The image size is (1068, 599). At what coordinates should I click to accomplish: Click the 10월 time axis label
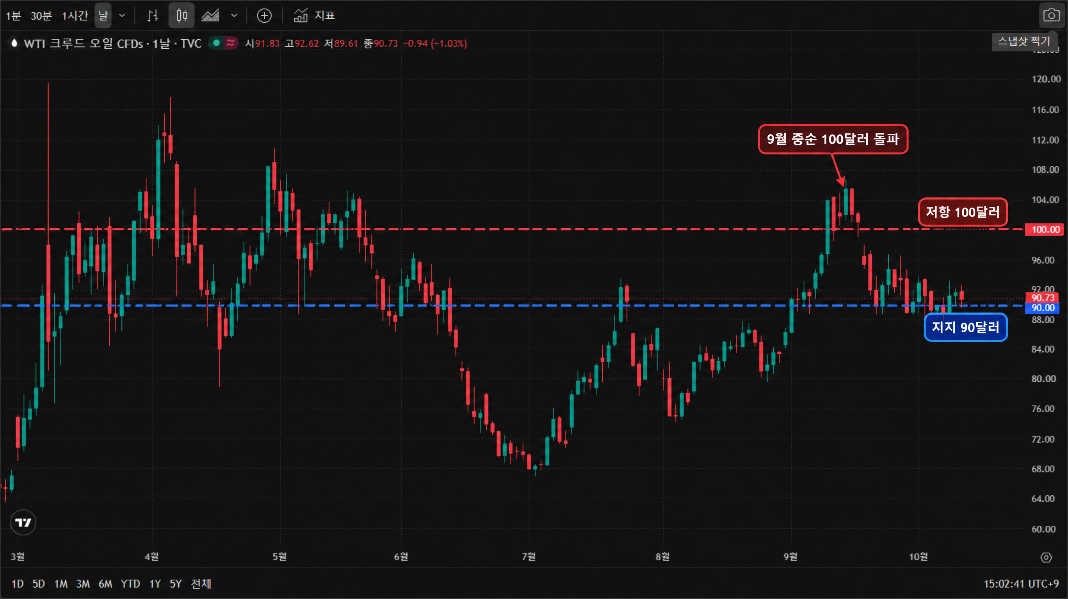(x=918, y=557)
